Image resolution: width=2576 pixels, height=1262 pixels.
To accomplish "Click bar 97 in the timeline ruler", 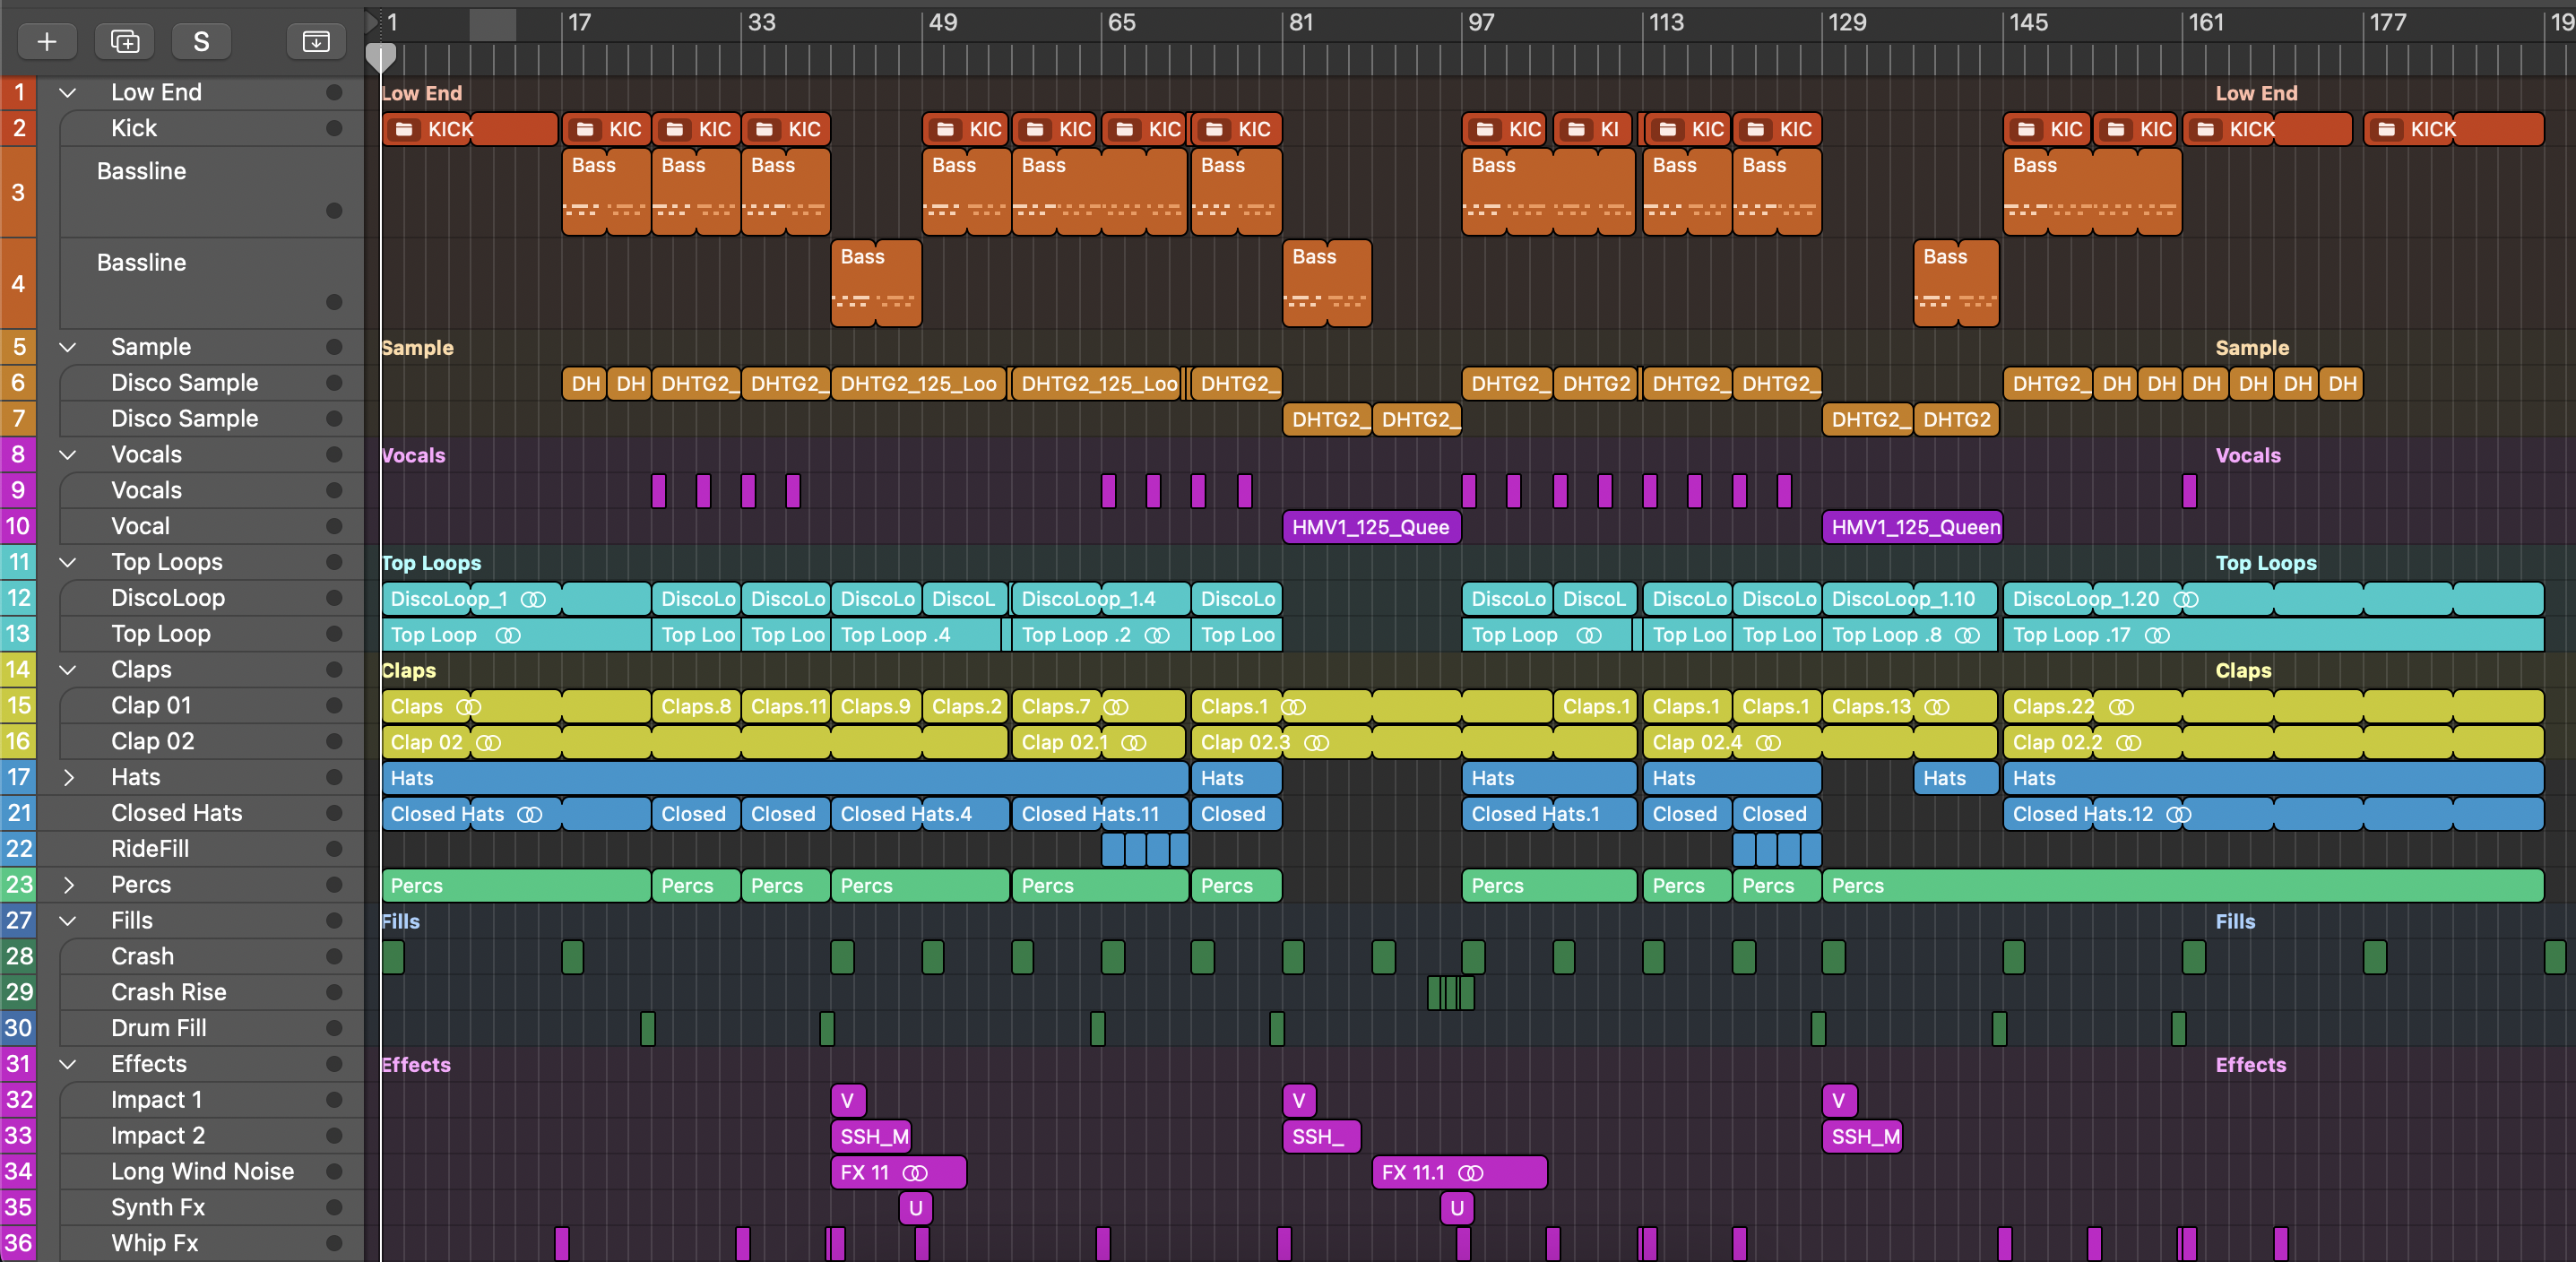I will click(x=1480, y=22).
